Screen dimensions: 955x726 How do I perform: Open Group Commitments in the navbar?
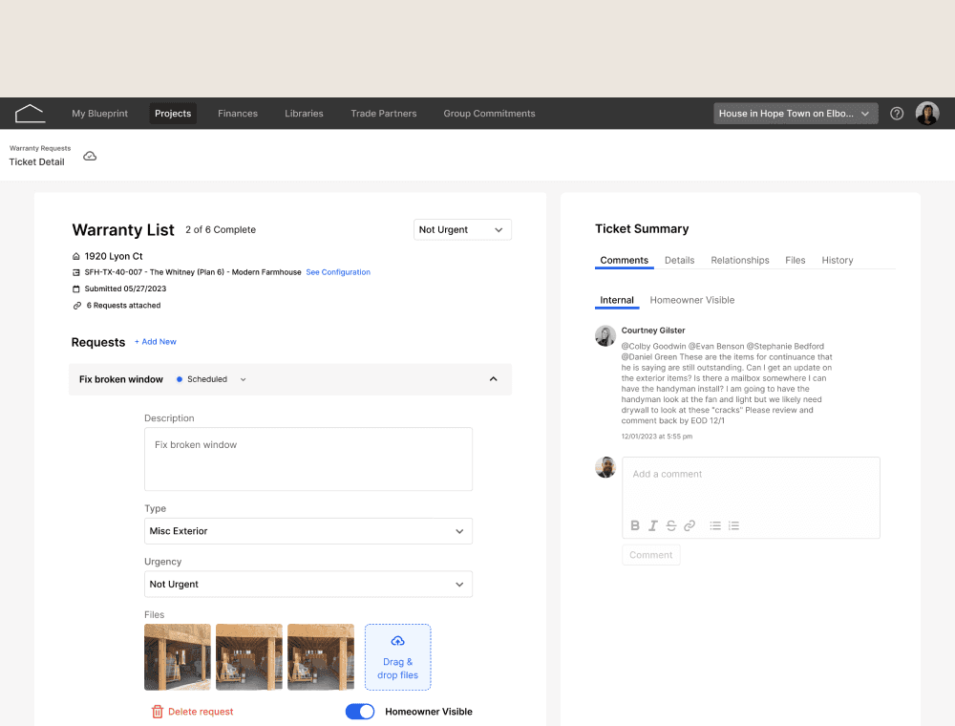coord(489,114)
